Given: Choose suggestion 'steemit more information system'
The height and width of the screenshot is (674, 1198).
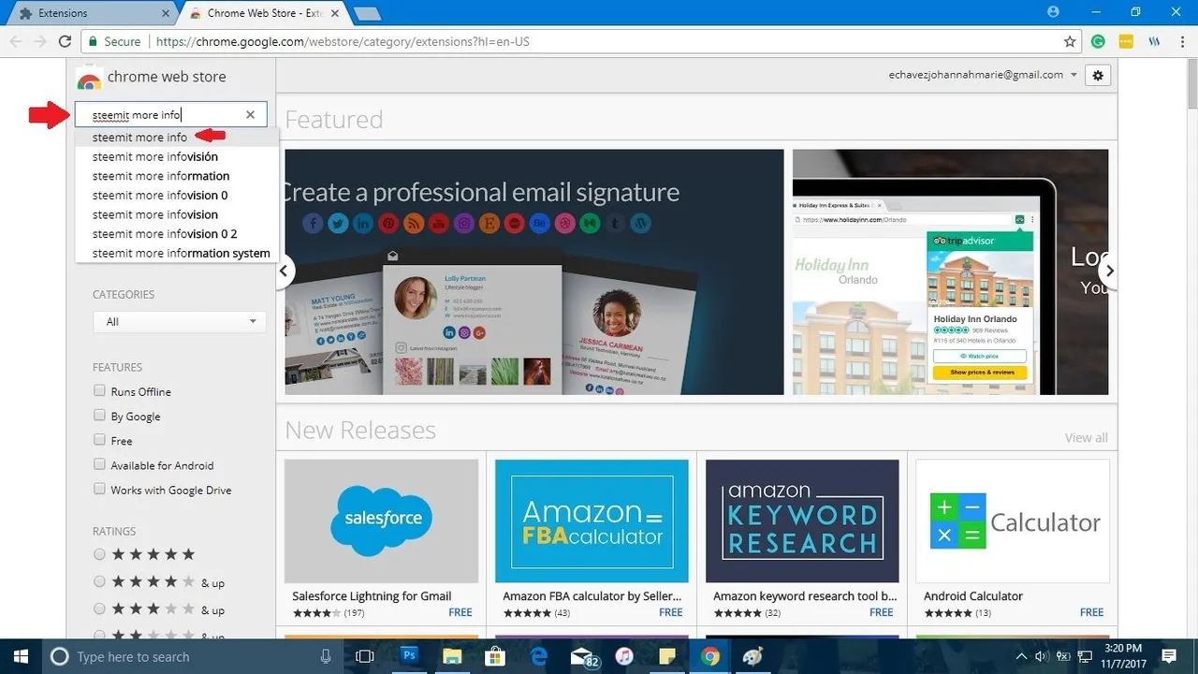Looking at the screenshot, I should coord(177,253).
